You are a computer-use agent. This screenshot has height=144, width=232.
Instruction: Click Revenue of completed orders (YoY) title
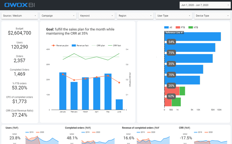[x=140, y=128]
